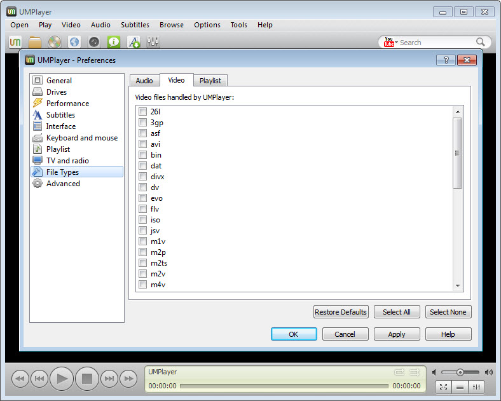
Task: Mute via left speaker icon
Action: (x=434, y=372)
